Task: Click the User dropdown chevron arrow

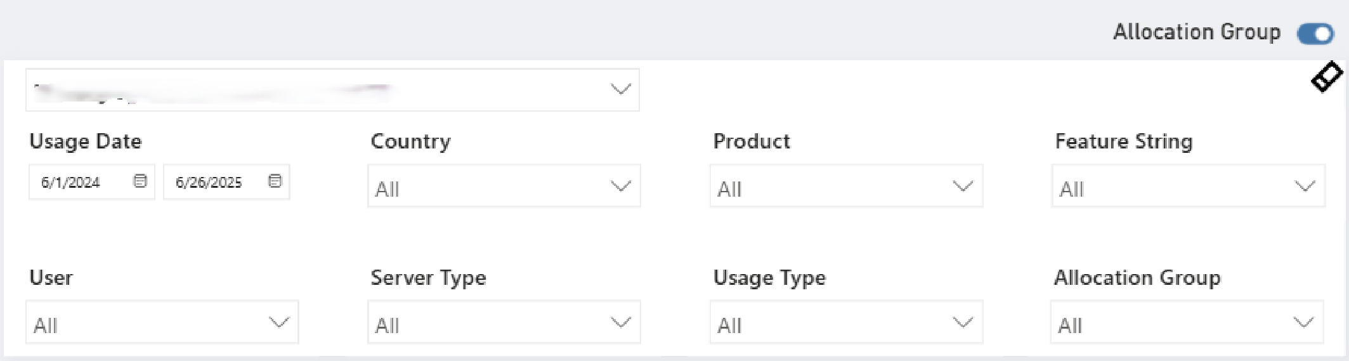Action: [x=278, y=322]
